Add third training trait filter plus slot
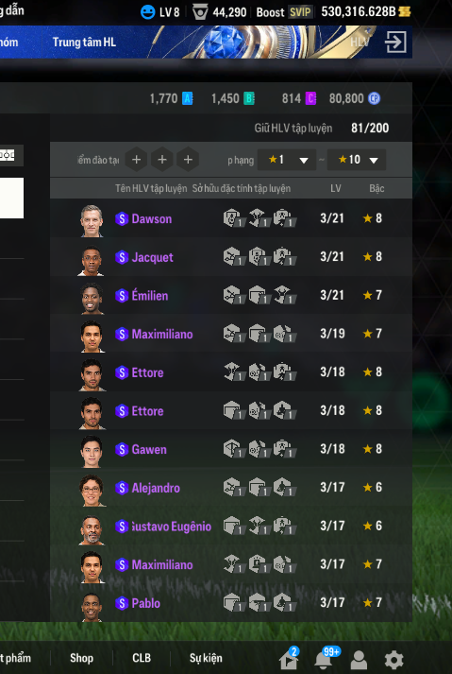The width and height of the screenshot is (452, 674). [x=188, y=160]
